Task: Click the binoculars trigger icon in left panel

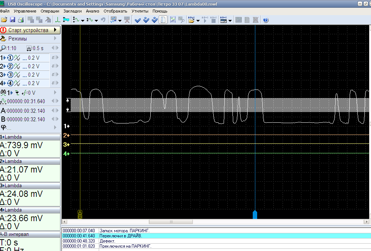Action: [4, 93]
